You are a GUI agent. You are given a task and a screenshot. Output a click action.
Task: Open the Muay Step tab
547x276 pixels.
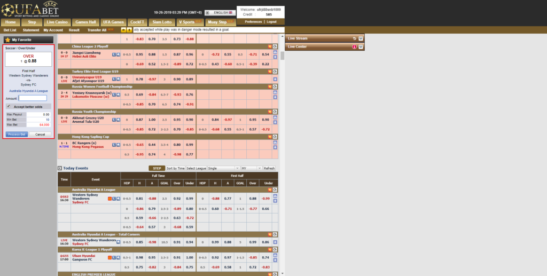[x=220, y=22]
